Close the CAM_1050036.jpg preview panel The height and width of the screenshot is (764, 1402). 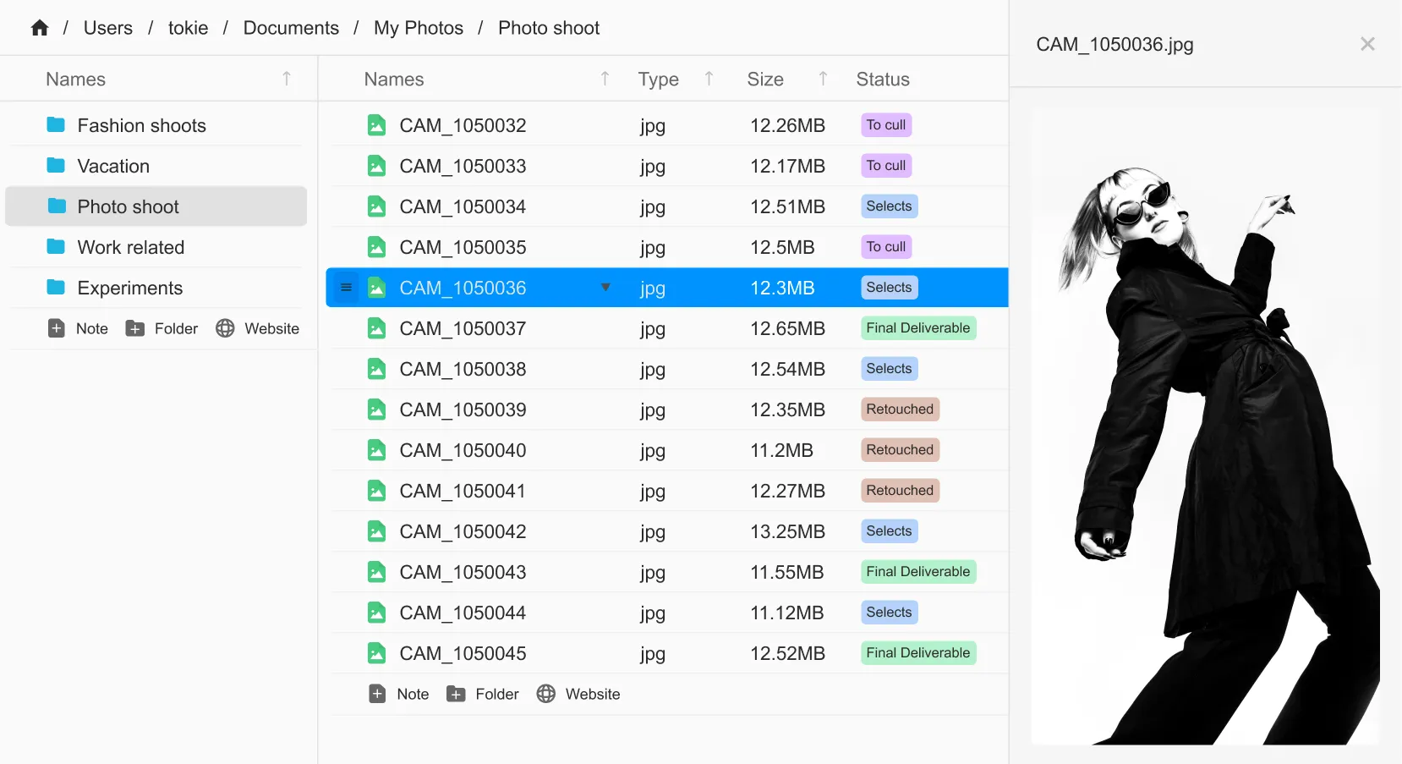point(1366,44)
